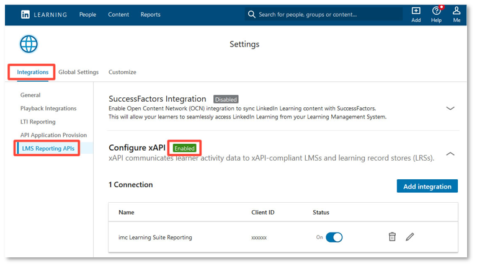Toggle off the imc Learning Suite Reporting status
The height and width of the screenshot is (266, 477).
coord(334,237)
